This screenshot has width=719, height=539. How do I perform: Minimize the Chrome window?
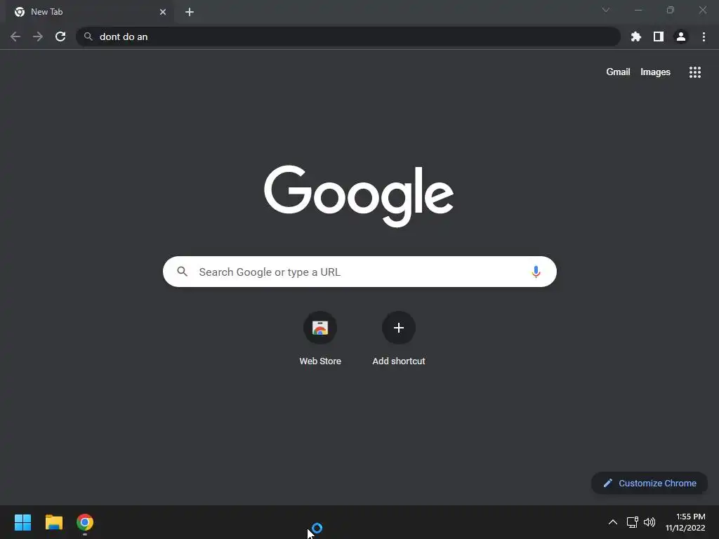[x=638, y=10]
